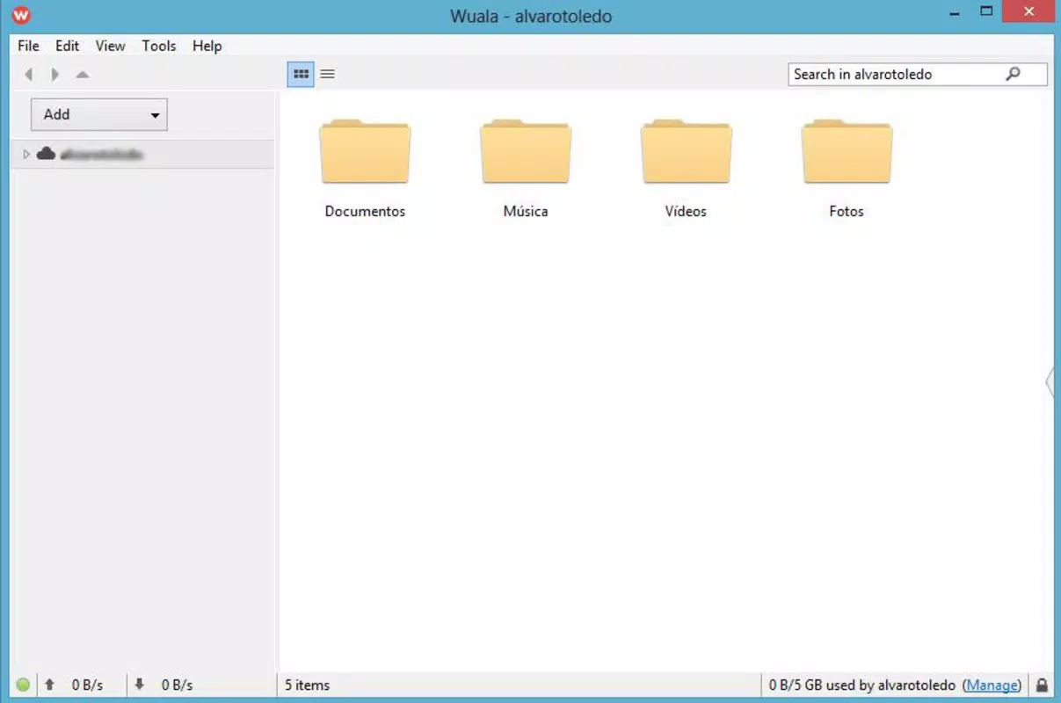
Task: Go back with the left arrow
Action: click(29, 75)
